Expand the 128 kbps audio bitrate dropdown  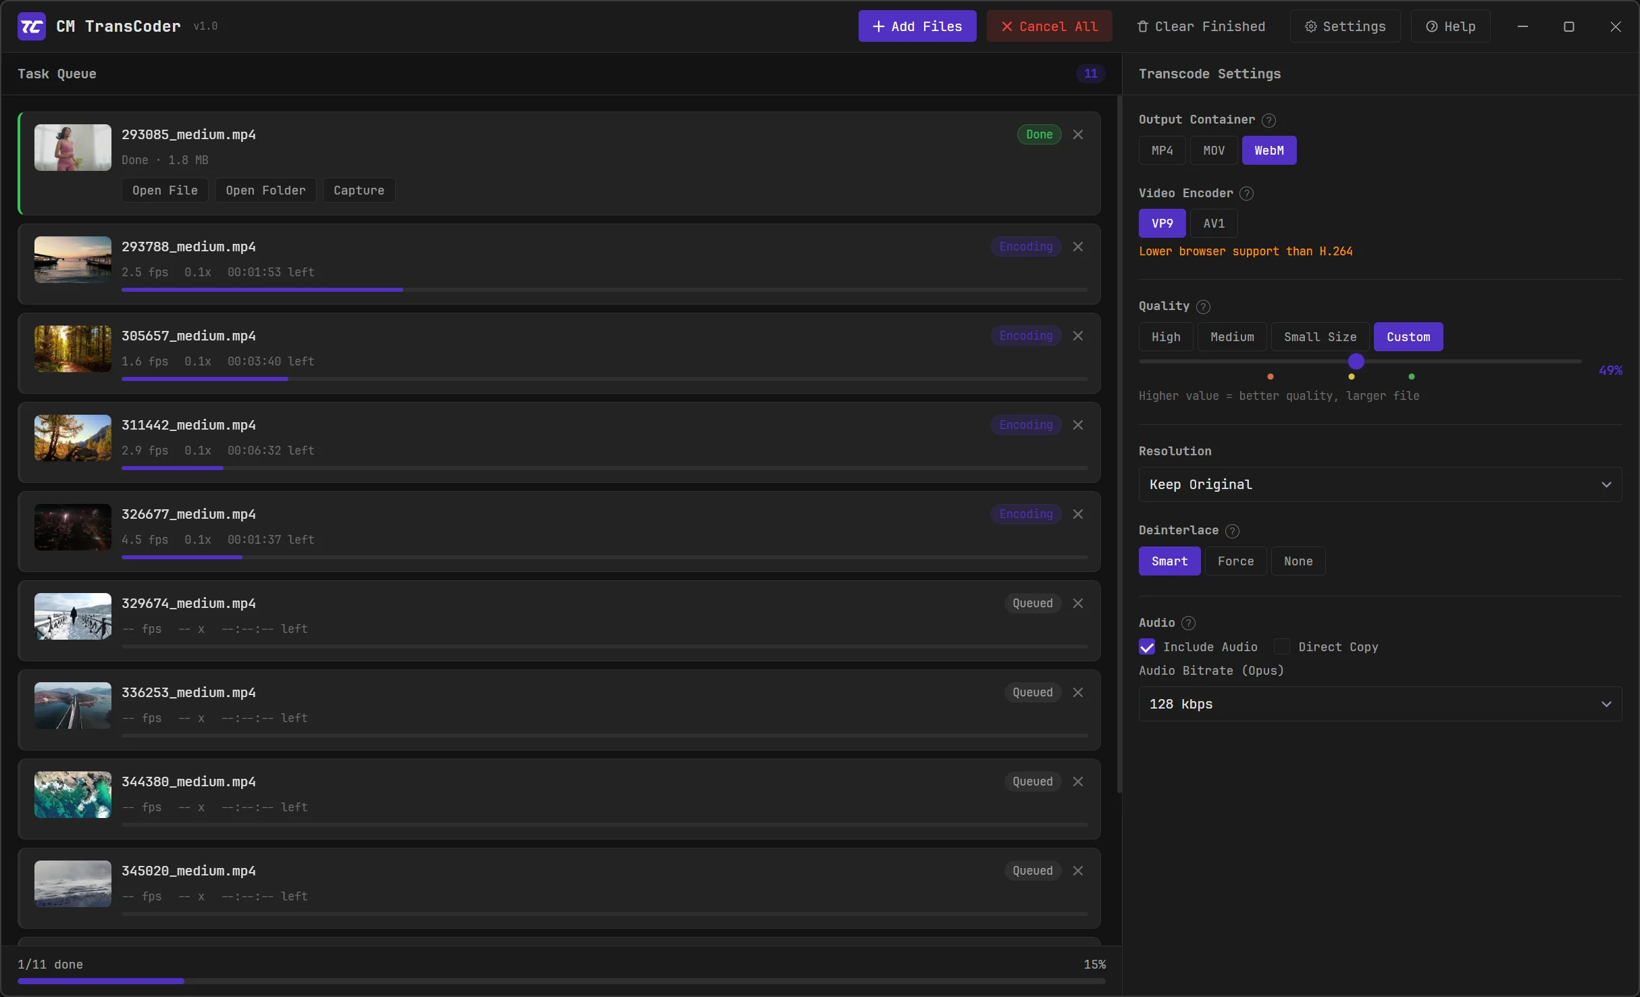(x=1380, y=704)
